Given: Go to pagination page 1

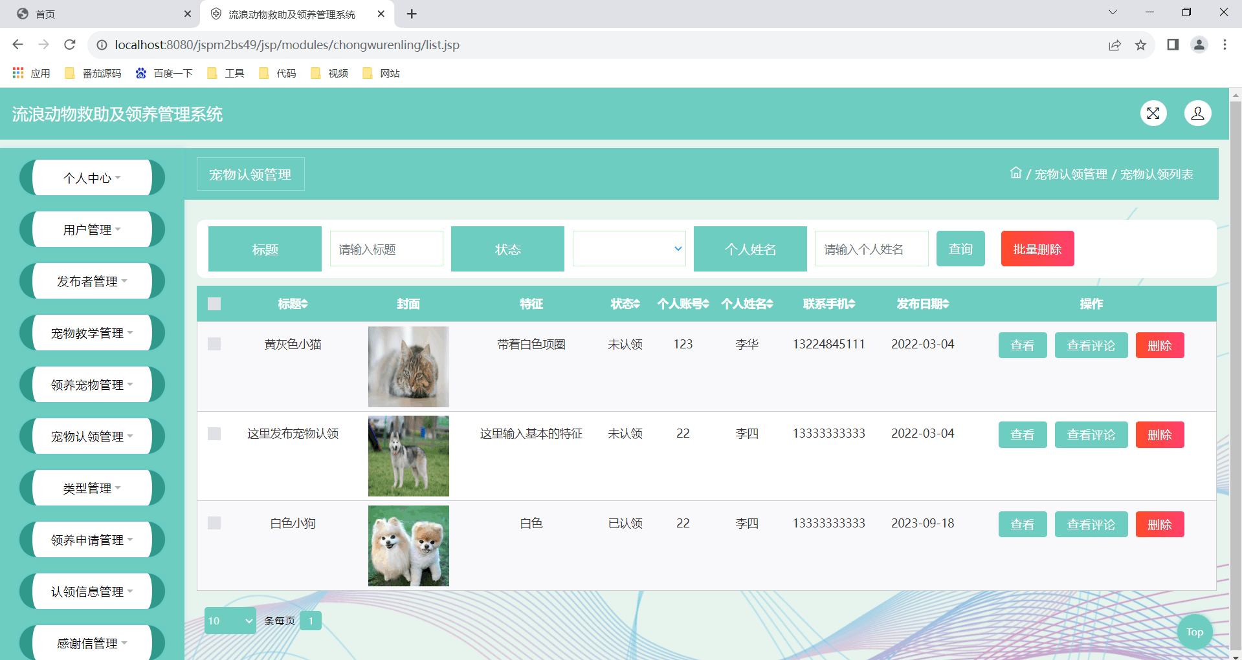Looking at the screenshot, I should 311,621.
